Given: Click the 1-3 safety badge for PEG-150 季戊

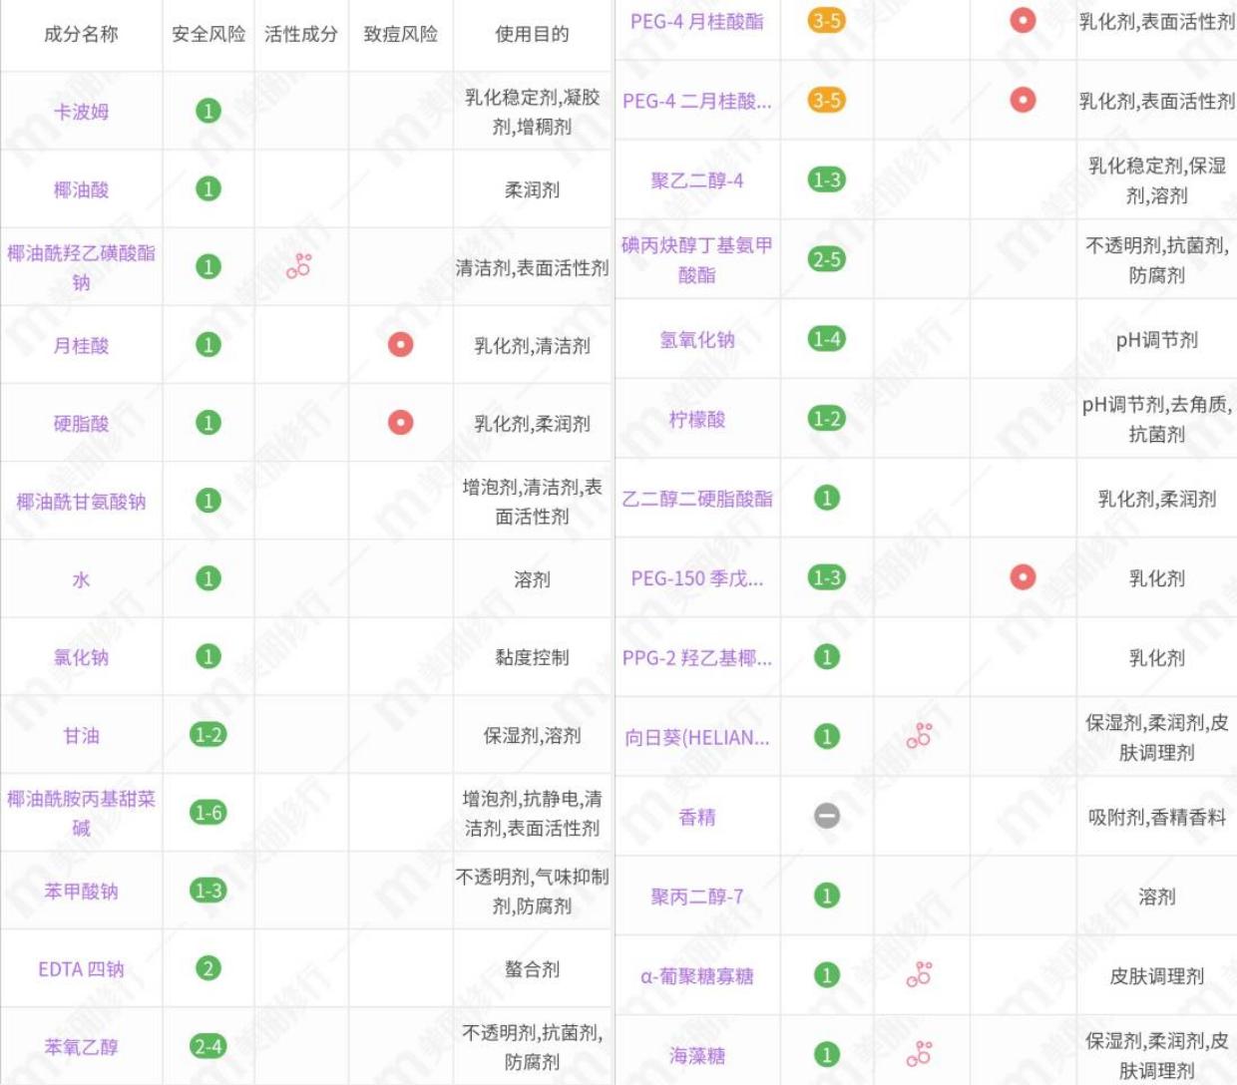Looking at the screenshot, I should [826, 577].
